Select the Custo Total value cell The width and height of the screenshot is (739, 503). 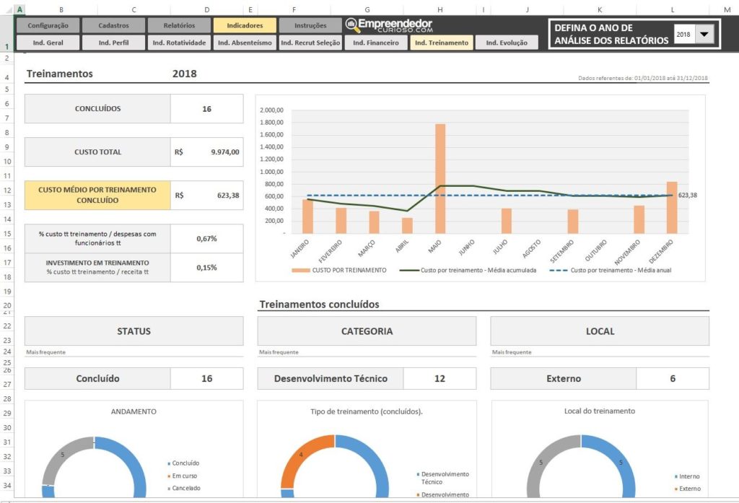point(207,152)
